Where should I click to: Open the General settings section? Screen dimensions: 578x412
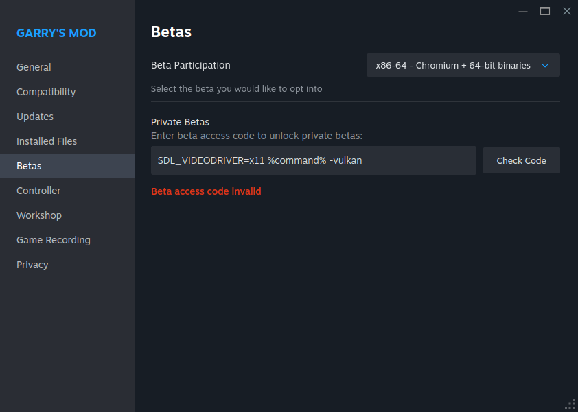(x=67, y=67)
